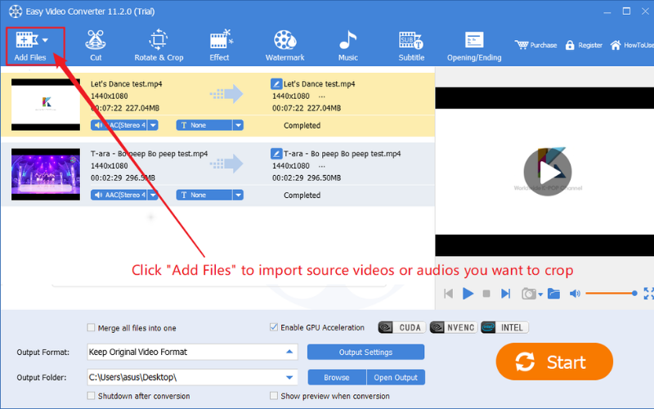
Task: Click the Add Files toolbar icon
Action: coord(27,40)
